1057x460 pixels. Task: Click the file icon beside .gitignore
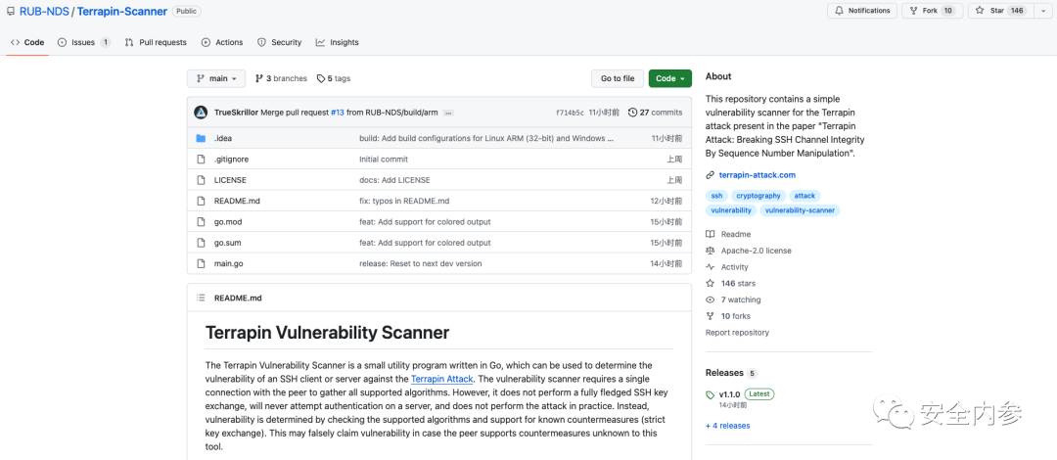coord(201,160)
